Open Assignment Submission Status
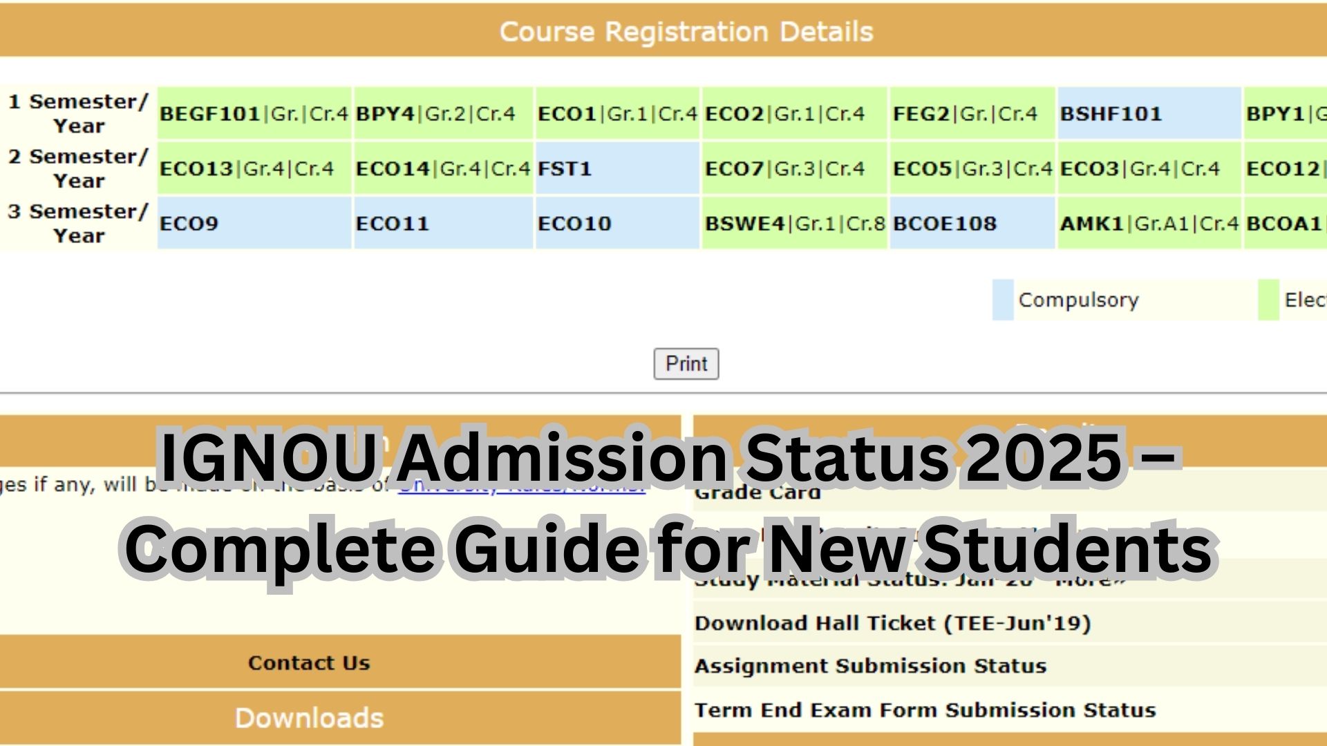Screen dimensions: 1327x746 pyautogui.click(x=870, y=666)
